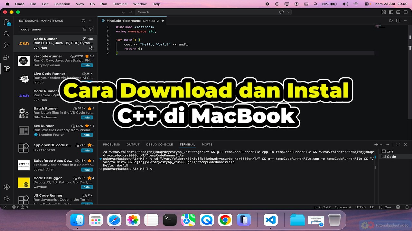Viewport: 412px width, 231px height.
Task: Click Spaces: 4 indentation in status bar
Action: [343, 207]
